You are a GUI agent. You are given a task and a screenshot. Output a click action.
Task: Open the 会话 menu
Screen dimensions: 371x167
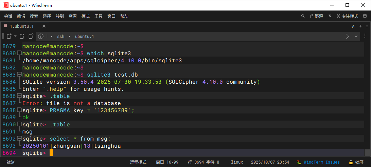tap(8, 16)
